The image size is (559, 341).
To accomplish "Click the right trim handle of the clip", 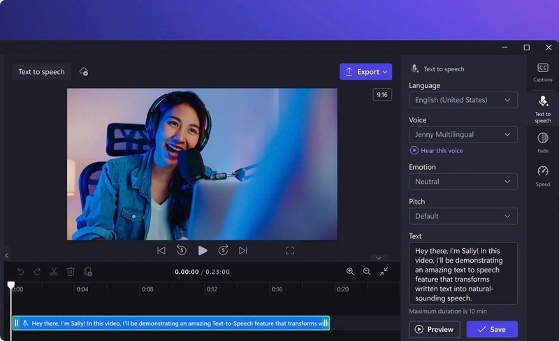I will tap(325, 323).
